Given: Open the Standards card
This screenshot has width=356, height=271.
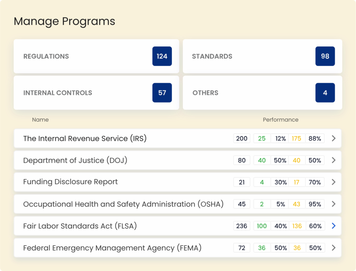Looking at the screenshot, I should [262, 56].
